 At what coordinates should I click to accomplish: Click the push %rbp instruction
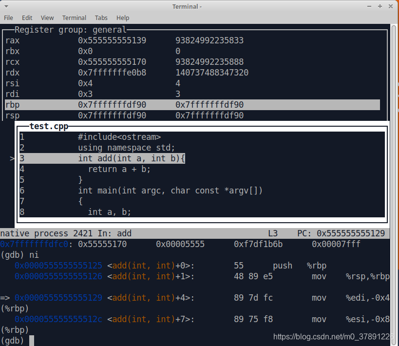300,266
